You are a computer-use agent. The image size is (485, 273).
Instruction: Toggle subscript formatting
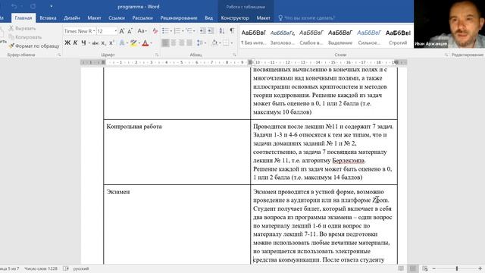coord(103,43)
